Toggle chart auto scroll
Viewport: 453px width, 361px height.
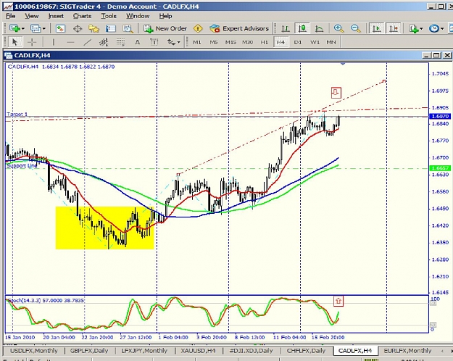[x=376, y=28]
